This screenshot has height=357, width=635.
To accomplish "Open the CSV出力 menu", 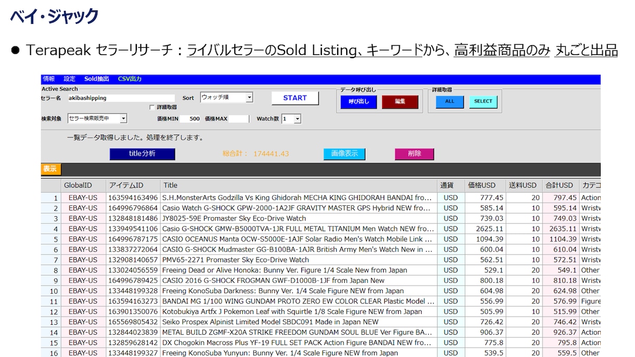I will click(130, 79).
